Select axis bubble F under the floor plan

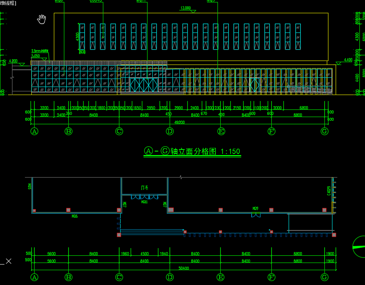point(271,277)
